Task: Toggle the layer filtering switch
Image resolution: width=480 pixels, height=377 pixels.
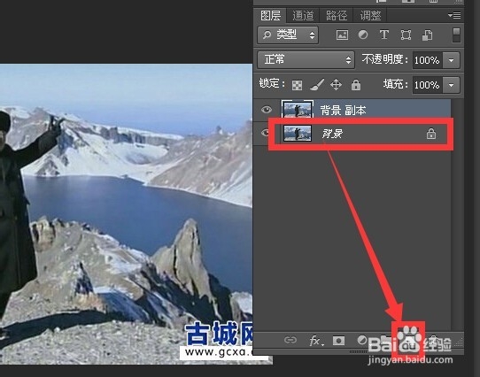Action: [456, 35]
